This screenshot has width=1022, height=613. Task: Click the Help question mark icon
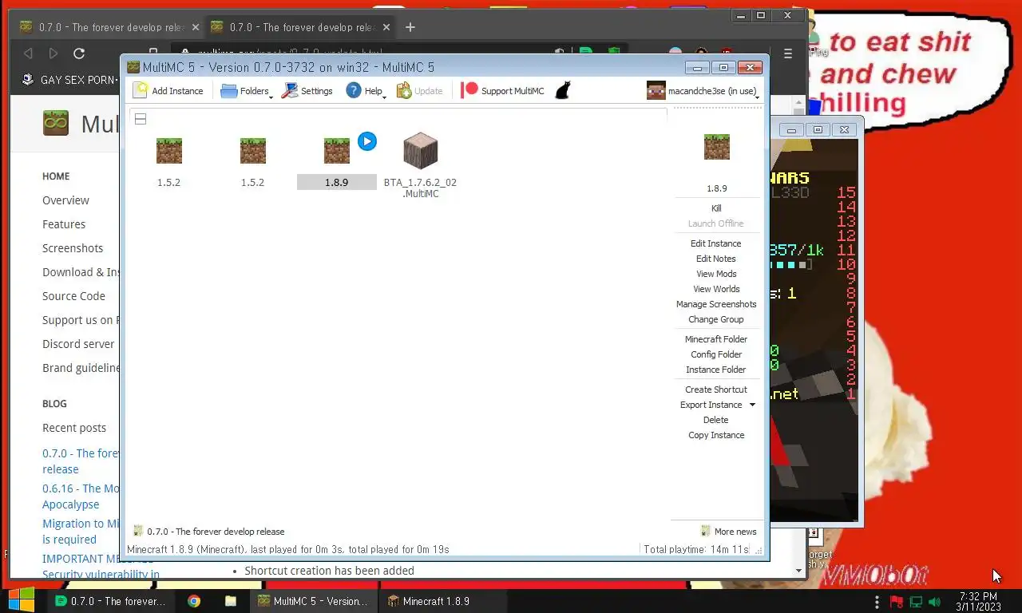(x=354, y=90)
